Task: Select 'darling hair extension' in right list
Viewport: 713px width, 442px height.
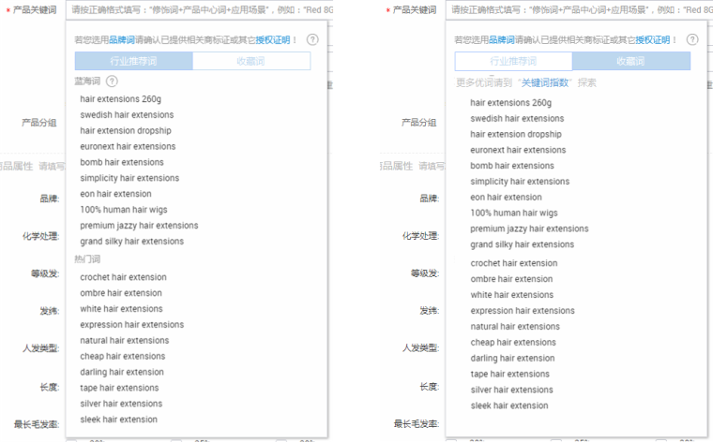Action: coord(512,358)
